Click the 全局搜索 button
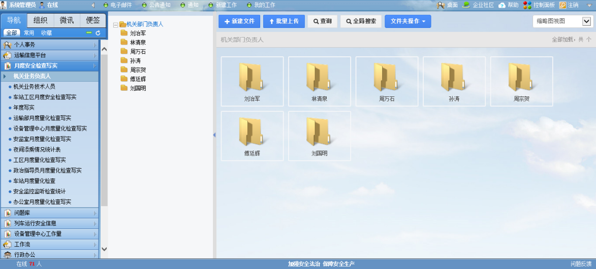 click(x=361, y=21)
